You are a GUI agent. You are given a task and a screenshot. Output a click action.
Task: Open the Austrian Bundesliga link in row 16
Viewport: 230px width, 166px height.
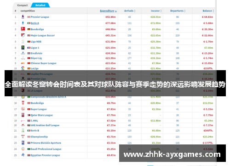(37, 103)
